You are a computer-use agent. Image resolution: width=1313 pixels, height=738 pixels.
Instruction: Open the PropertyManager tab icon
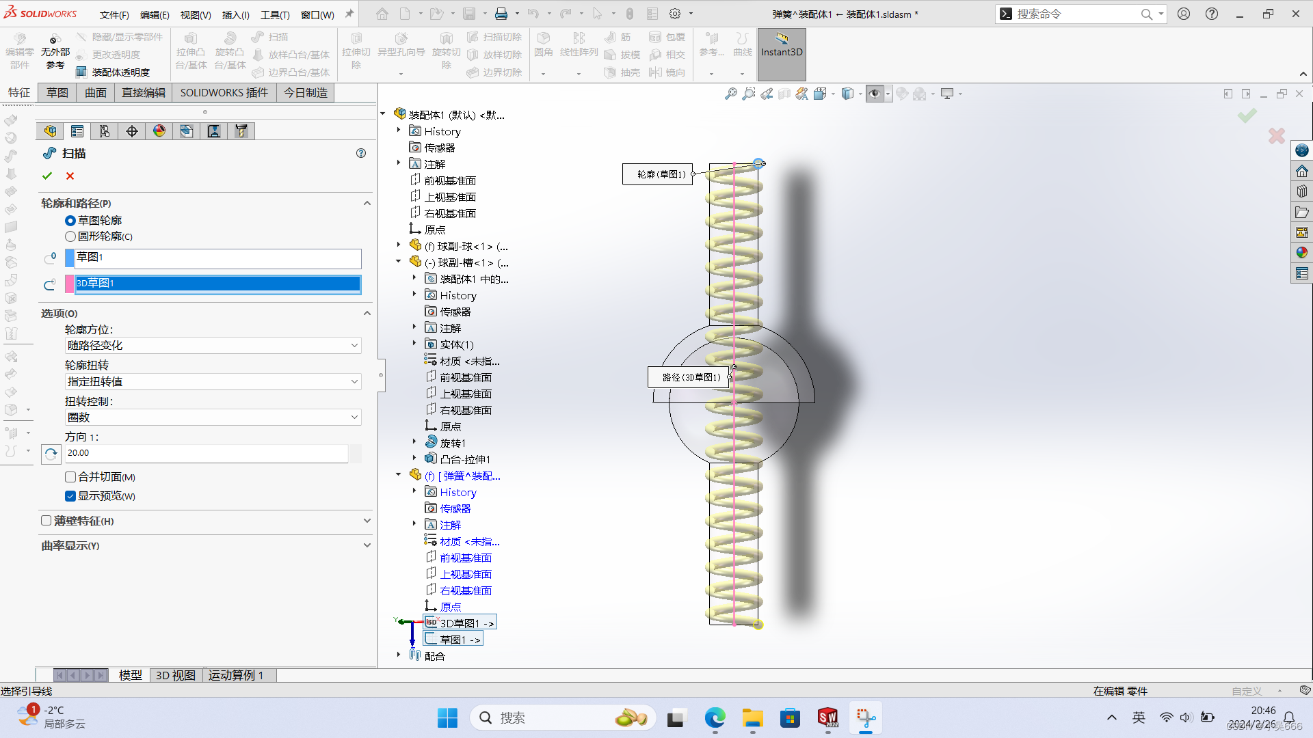(77, 131)
